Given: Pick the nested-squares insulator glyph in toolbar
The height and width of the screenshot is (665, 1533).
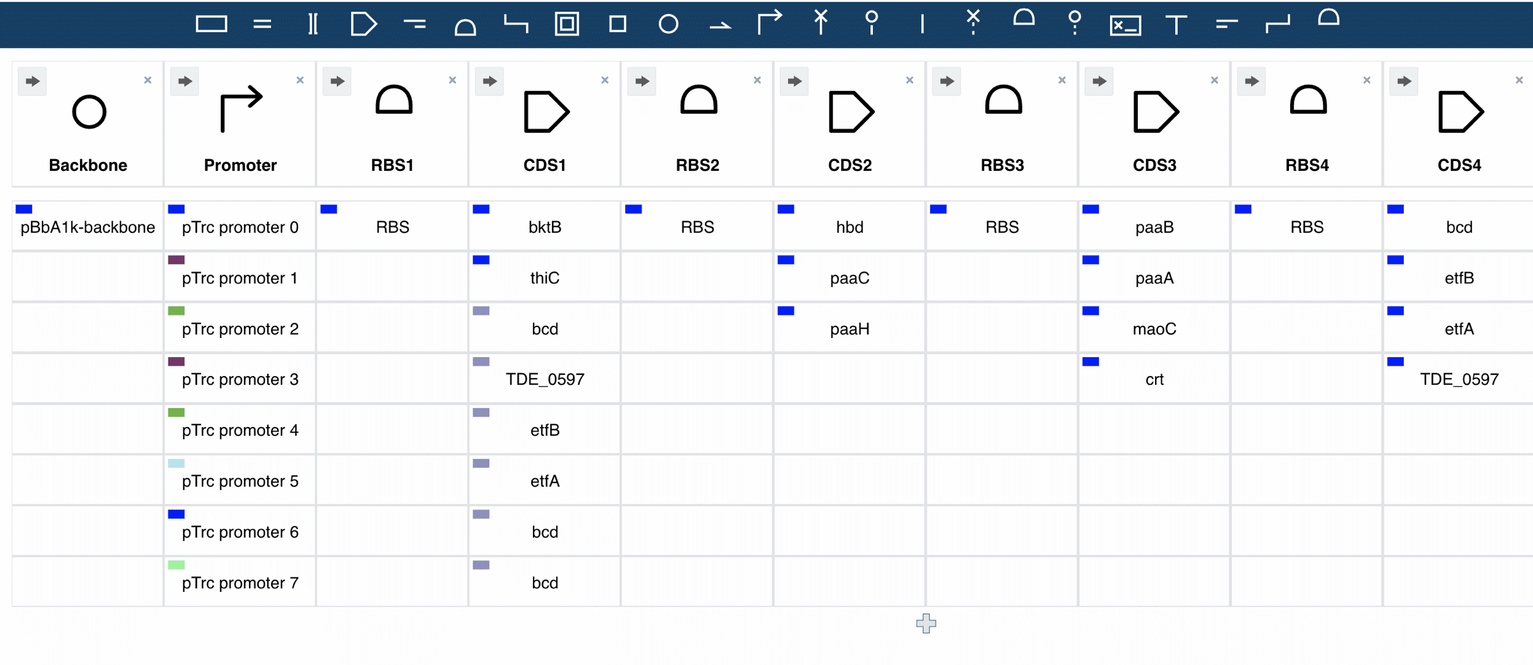Looking at the screenshot, I should 567,25.
